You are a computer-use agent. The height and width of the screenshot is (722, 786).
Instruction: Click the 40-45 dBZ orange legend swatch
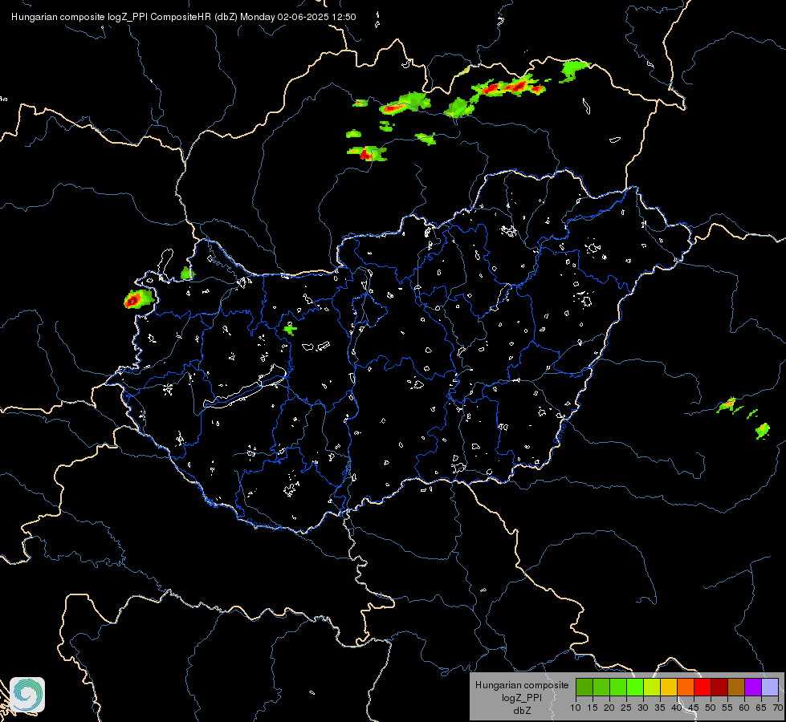click(686, 687)
